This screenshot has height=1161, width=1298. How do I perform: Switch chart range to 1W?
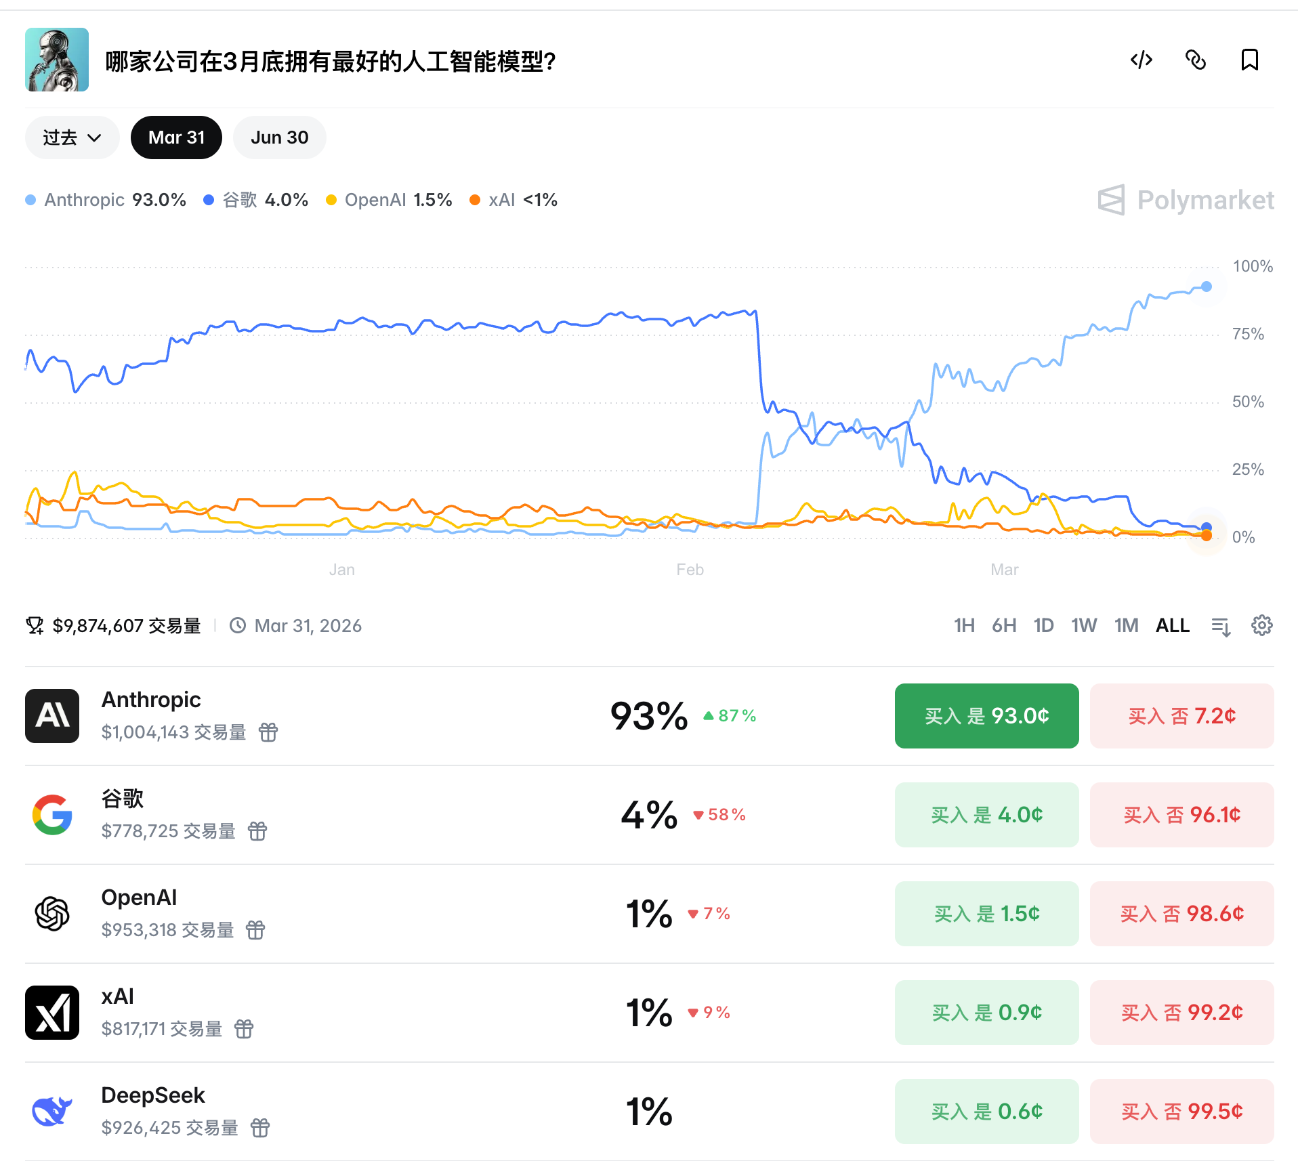pyautogui.click(x=1084, y=625)
